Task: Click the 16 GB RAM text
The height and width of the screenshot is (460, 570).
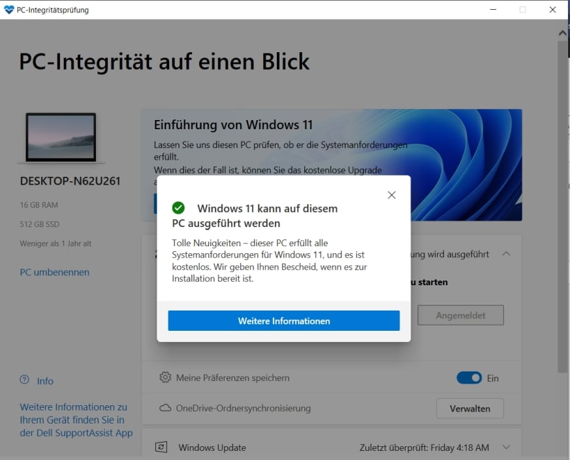Action: [39, 205]
